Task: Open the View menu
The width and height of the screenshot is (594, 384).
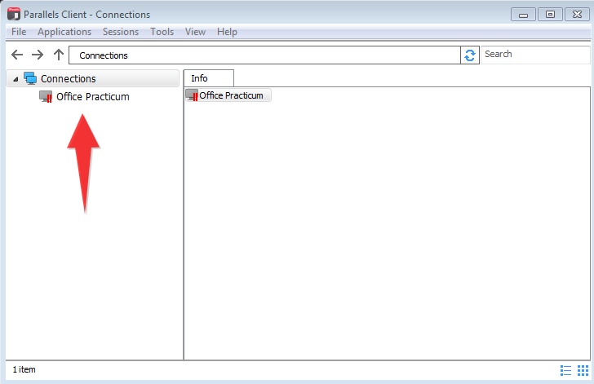Action: coord(195,32)
